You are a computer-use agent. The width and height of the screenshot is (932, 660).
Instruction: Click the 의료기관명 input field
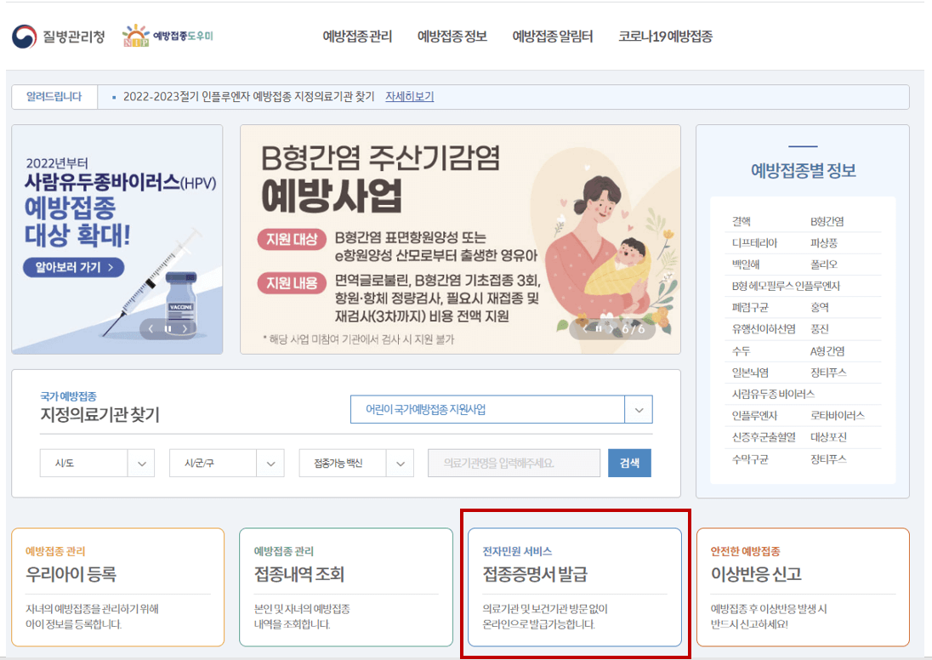[x=514, y=463]
